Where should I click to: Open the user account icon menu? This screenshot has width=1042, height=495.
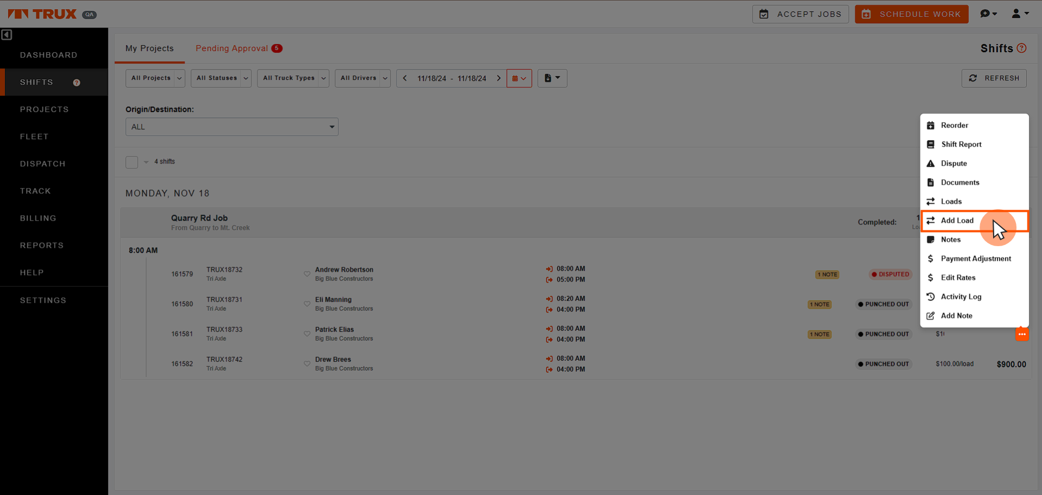pyautogui.click(x=1020, y=14)
